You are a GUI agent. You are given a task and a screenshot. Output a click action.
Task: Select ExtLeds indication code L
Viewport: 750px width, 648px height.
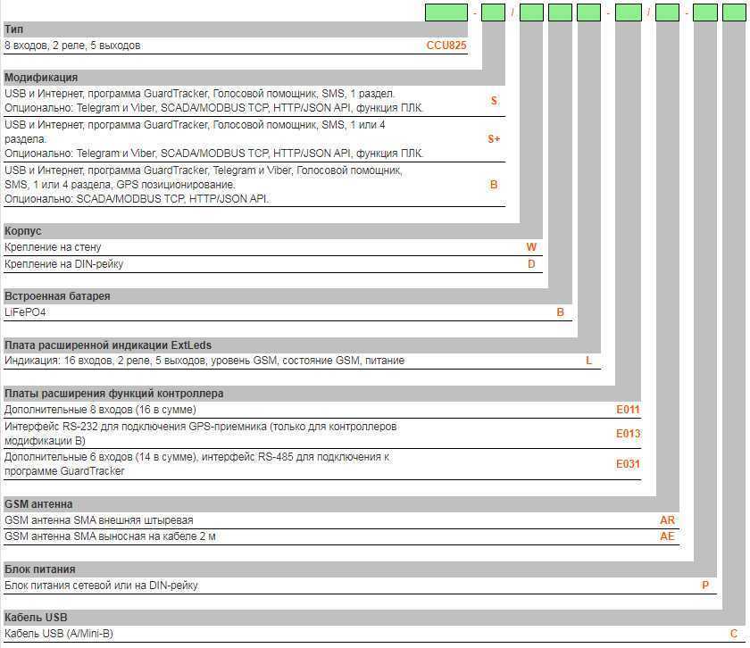[x=588, y=361]
